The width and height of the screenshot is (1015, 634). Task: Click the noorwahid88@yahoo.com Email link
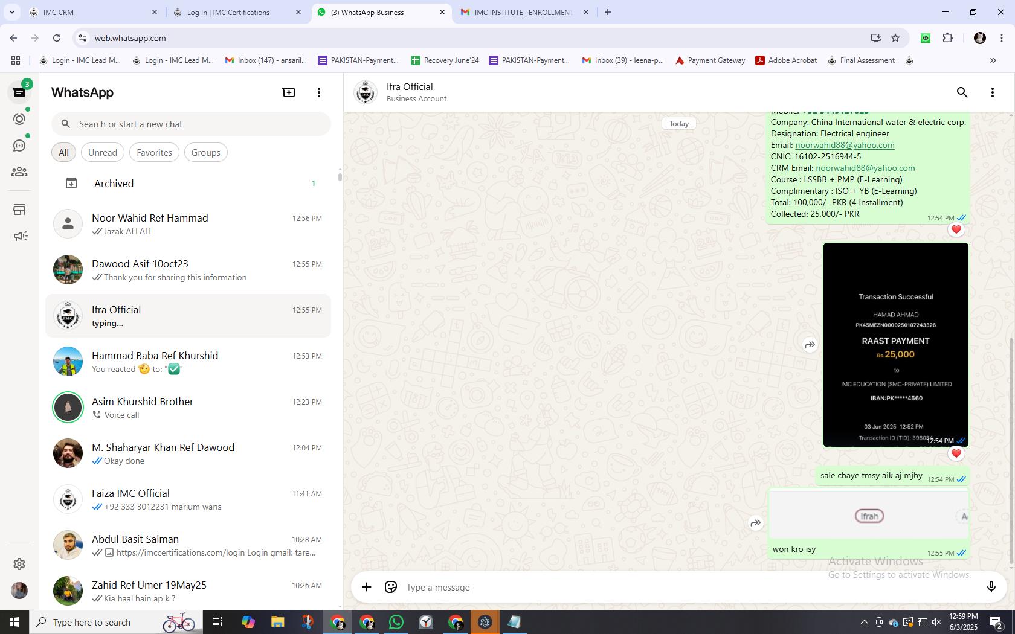click(845, 145)
